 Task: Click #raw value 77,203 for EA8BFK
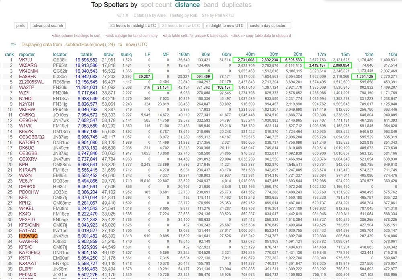pyautogui.click(x=109, y=77)
